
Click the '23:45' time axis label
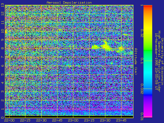tap(121, 120)
